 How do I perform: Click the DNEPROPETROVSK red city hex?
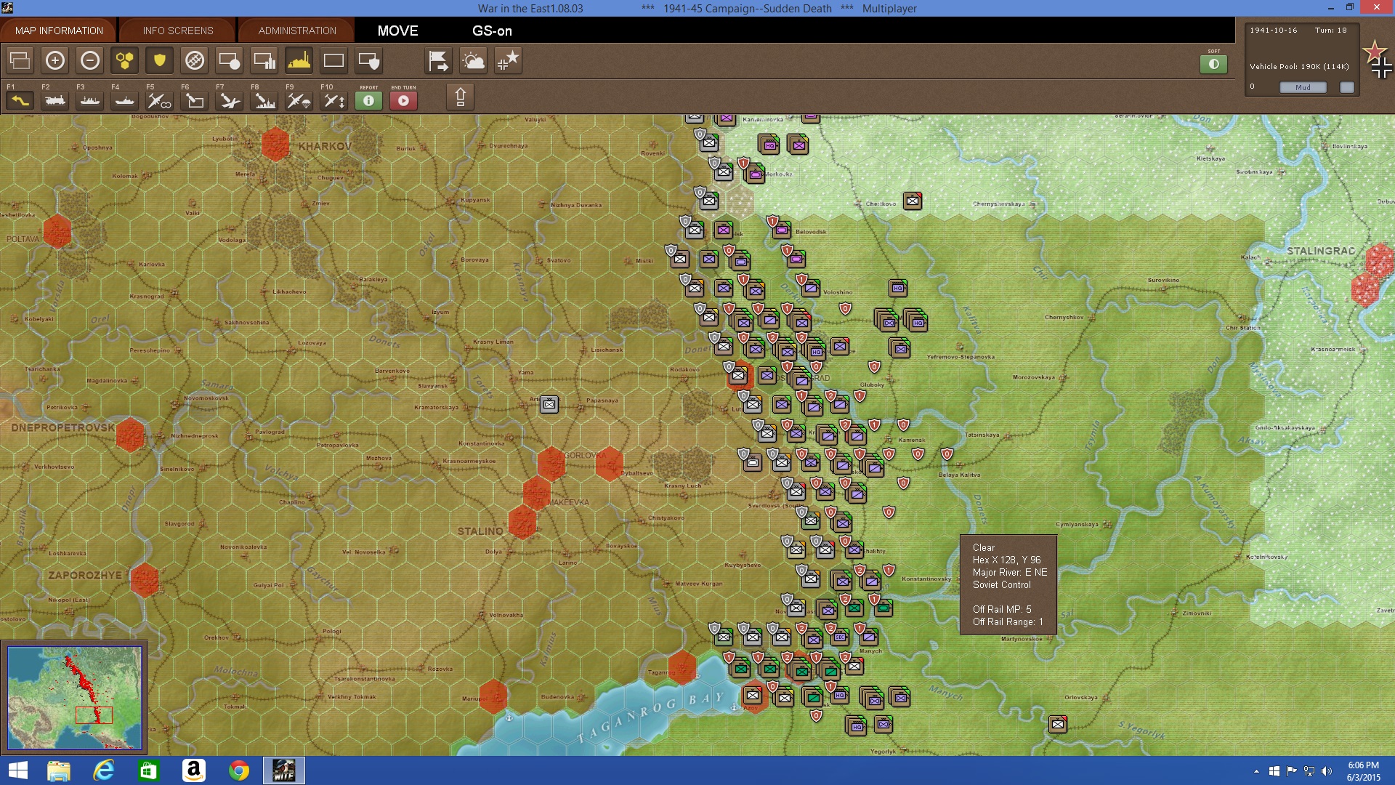(130, 435)
